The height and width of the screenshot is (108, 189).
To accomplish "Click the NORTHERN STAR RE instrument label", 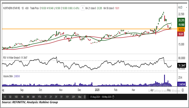I will pos(12,8).
